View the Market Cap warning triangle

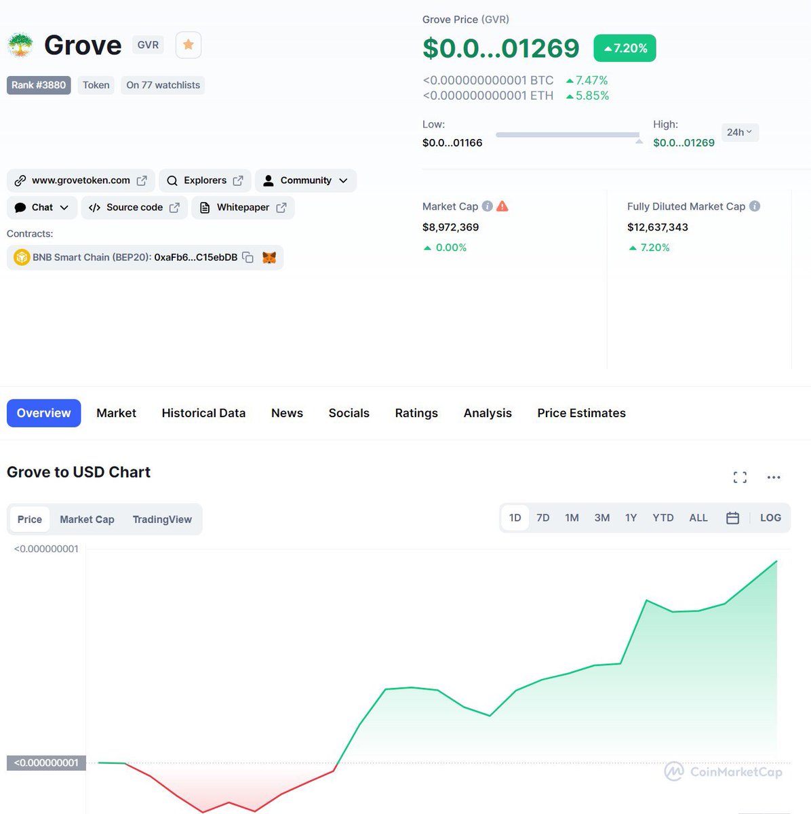pyautogui.click(x=502, y=206)
